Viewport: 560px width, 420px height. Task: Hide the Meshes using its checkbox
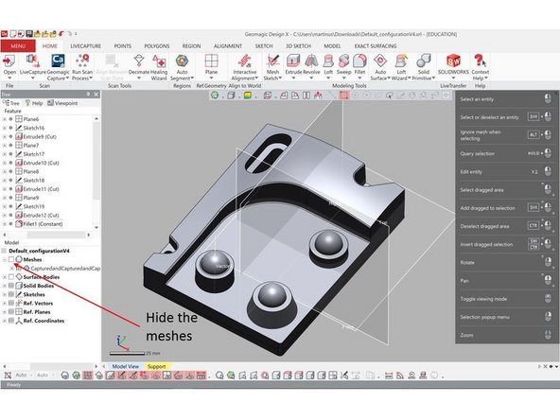11,259
